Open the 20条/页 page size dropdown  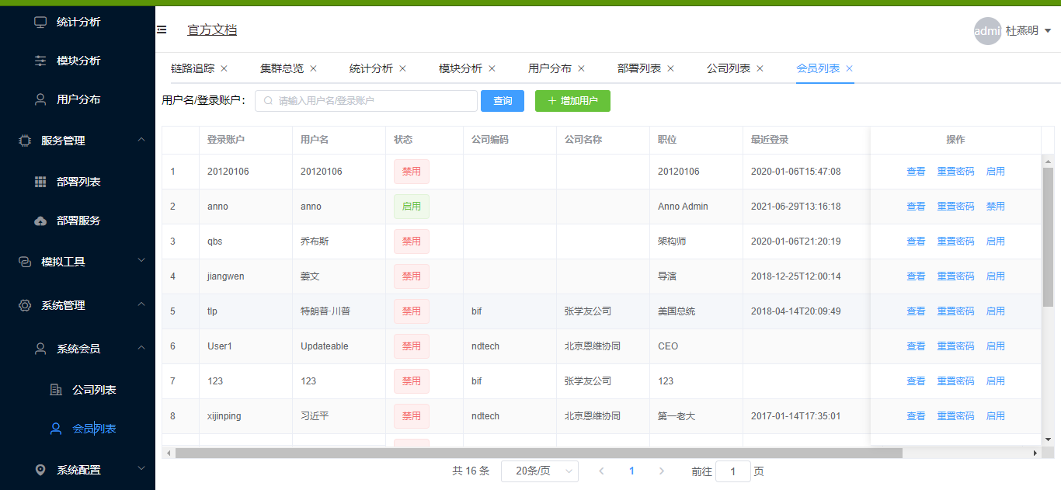coord(540,471)
